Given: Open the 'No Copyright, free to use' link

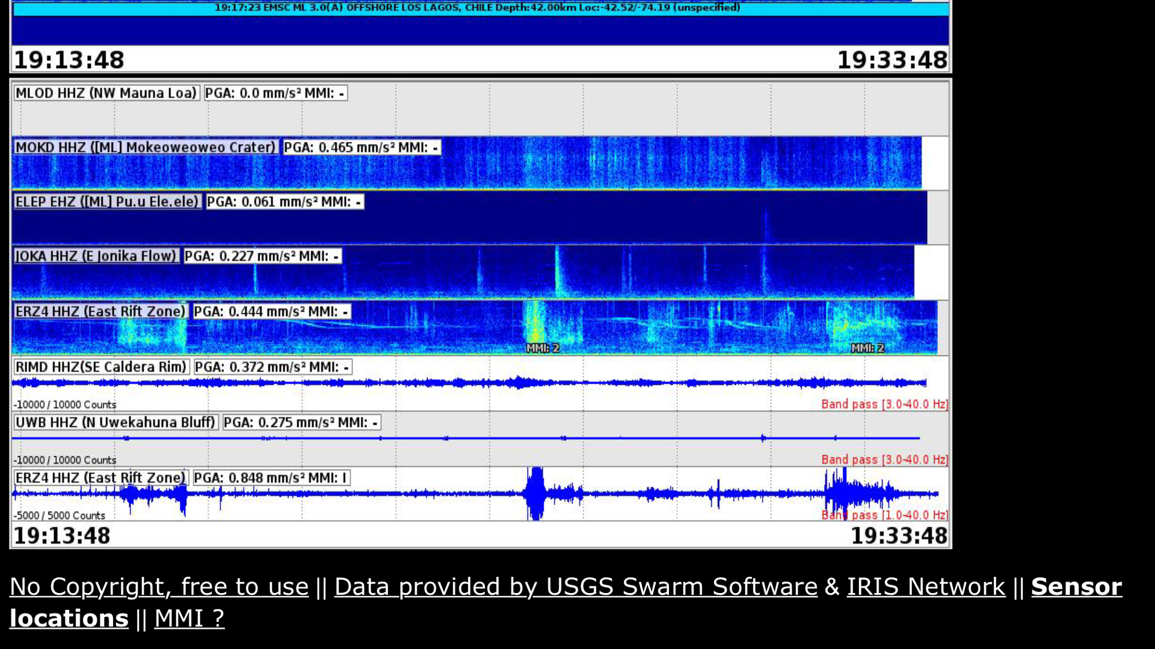Looking at the screenshot, I should point(159,586).
